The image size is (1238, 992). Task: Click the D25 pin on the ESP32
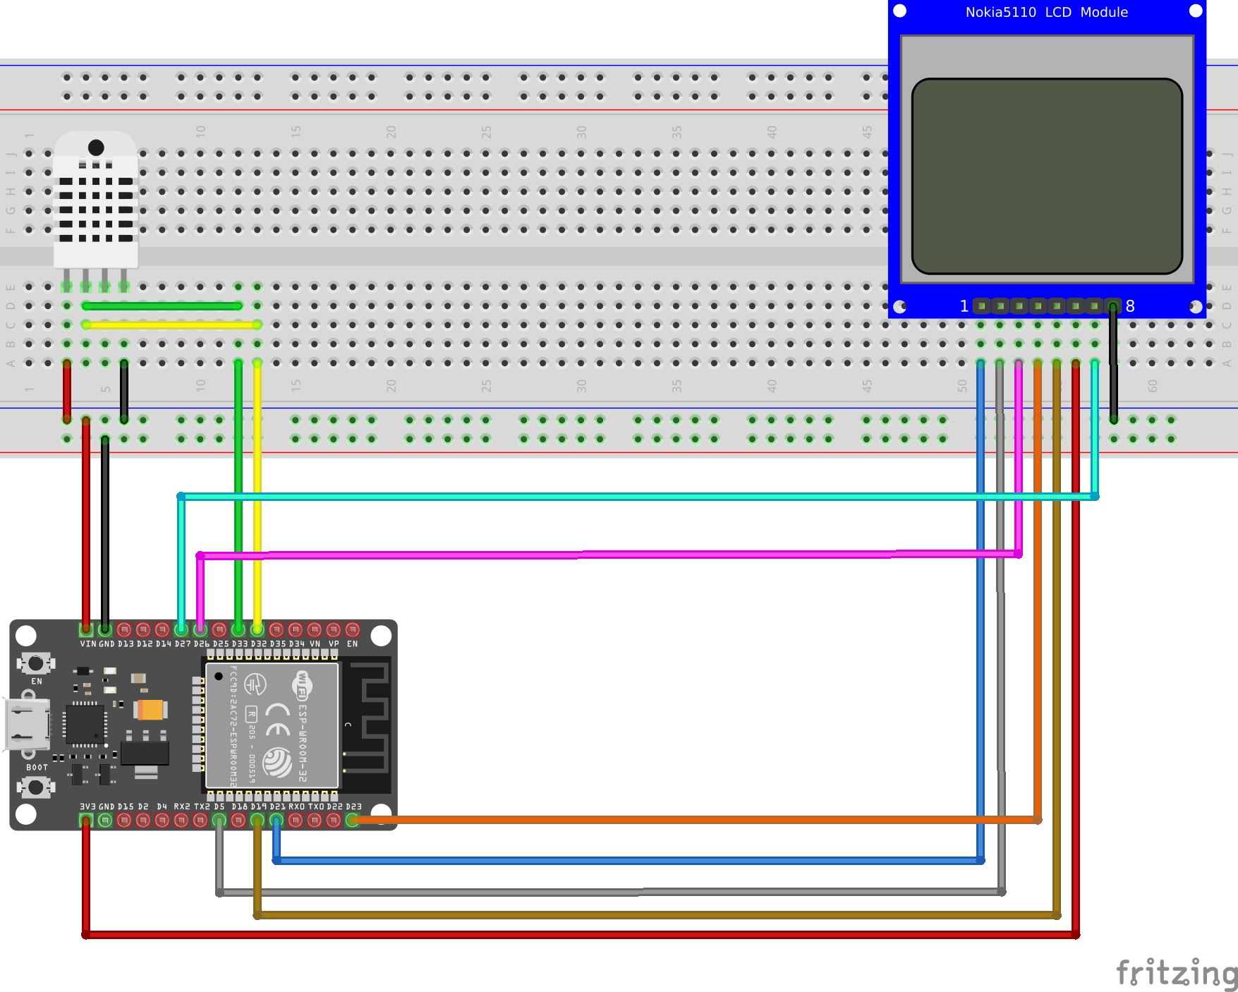(219, 629)
